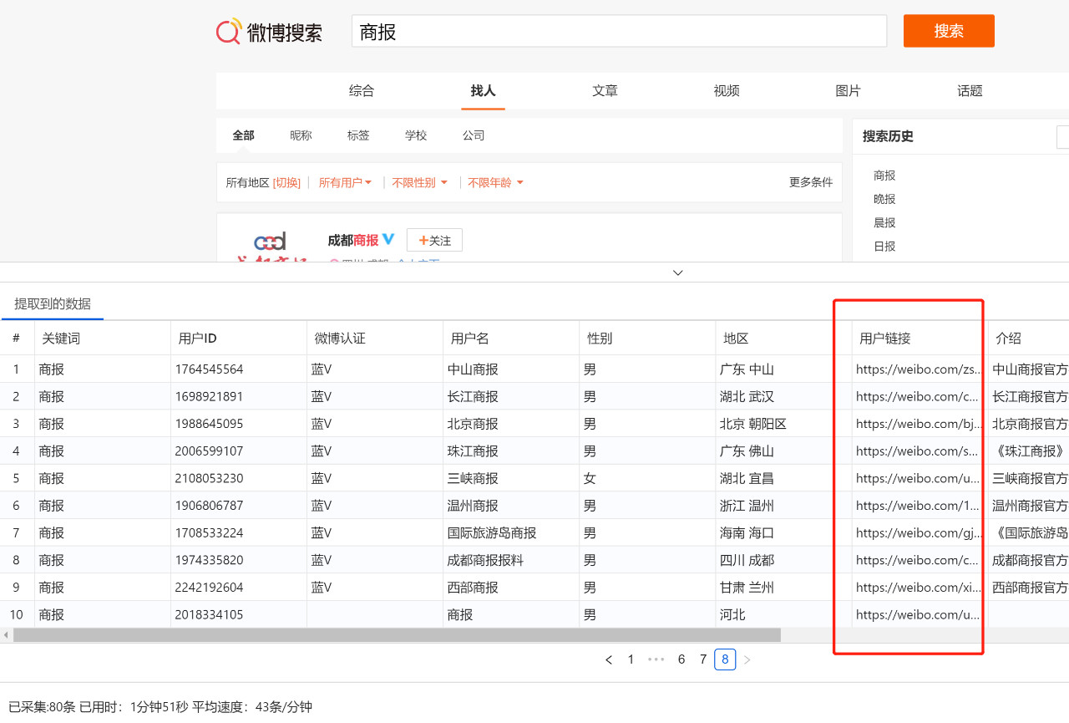
Task: Click the horizontal scrollbar left arrow
Action: (x=6, y=635)
